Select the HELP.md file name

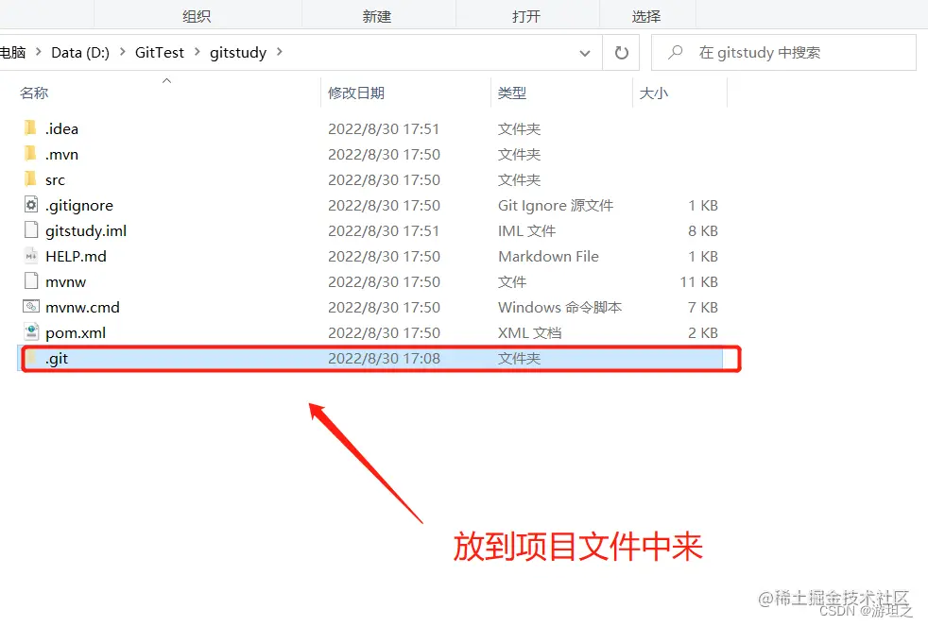click(x=76, y=256)
